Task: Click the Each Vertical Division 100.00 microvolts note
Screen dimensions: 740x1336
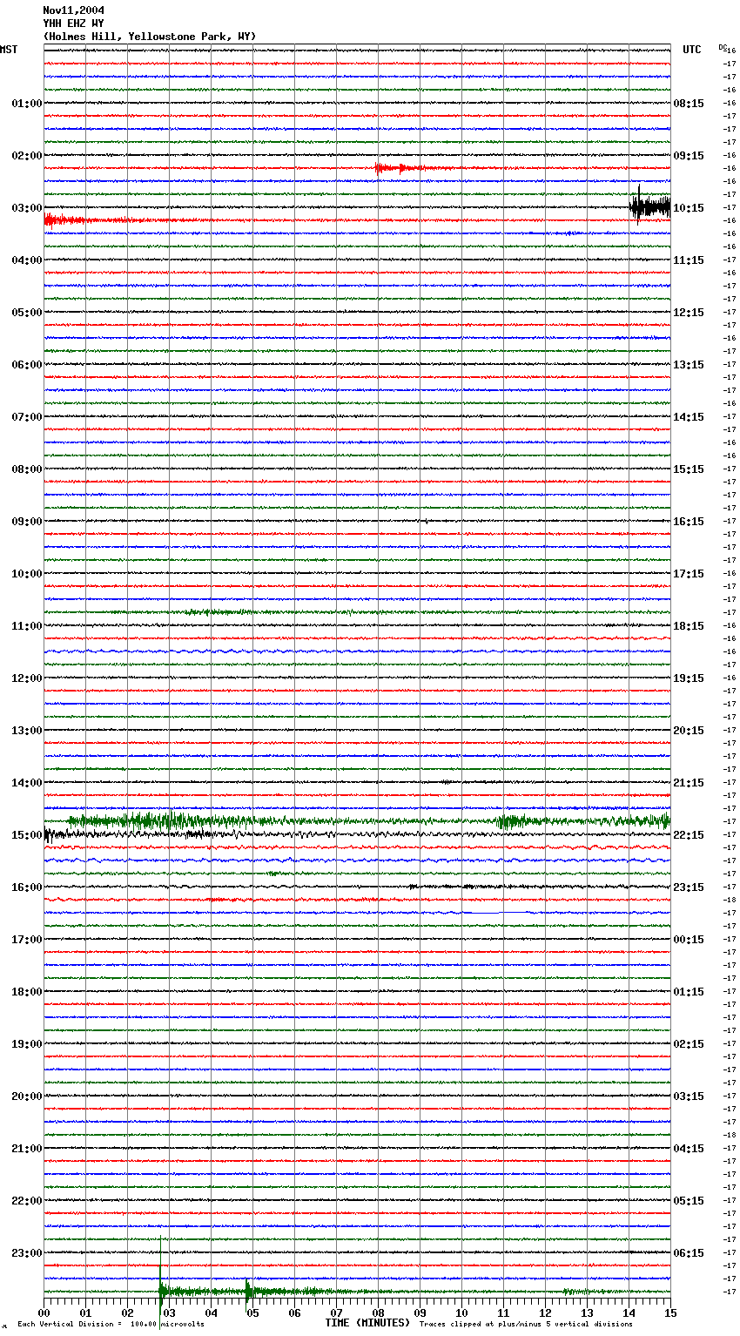Action: 111,1325
